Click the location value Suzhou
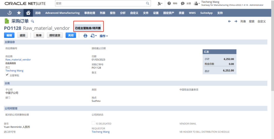274x139 pixels. coord(96,101)
